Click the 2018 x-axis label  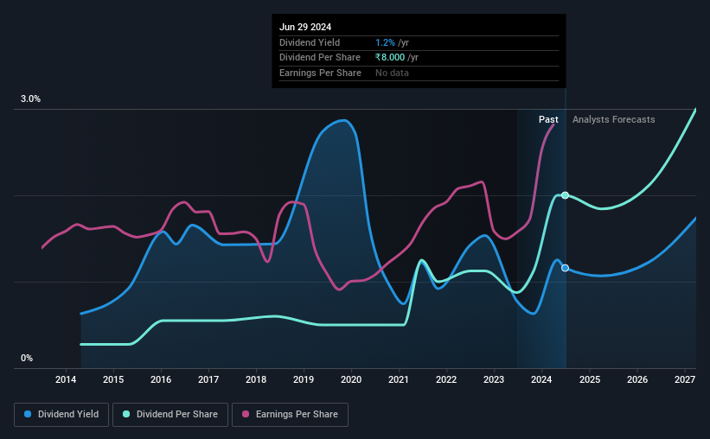point(256,379)
